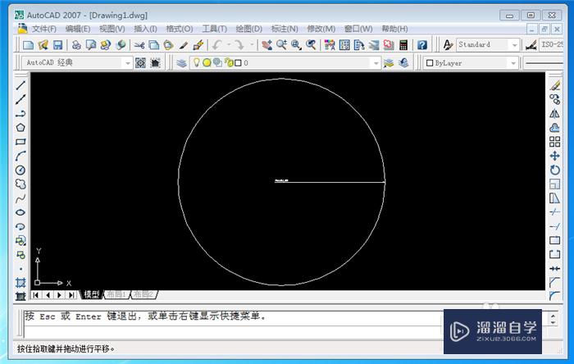
Task: Click the command line scroll stepper
Action: (553, 320)
